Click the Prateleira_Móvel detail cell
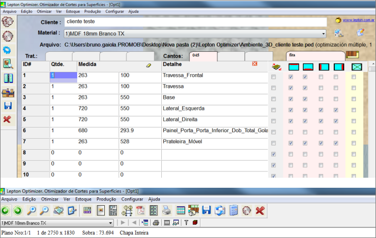Screen dimensions: 376x238 [215, 143]
